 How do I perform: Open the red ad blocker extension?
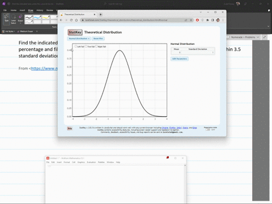[x=197, y=20]
